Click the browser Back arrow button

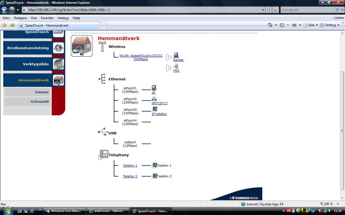point(4,10)
